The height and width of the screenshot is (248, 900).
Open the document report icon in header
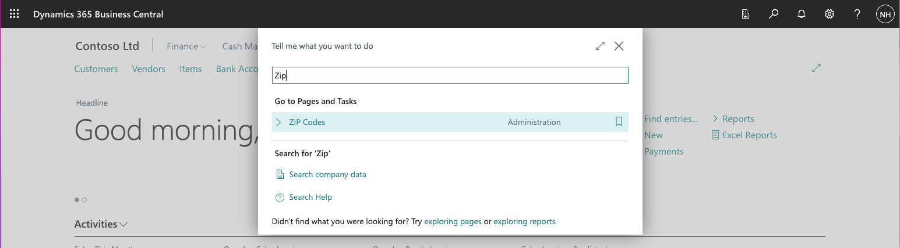746,14
